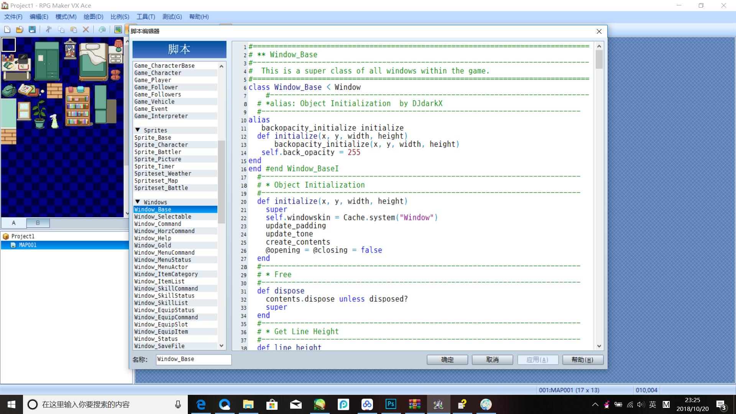Click the Delete X toolbar icon
Viewport: 736px width, 414px height.
[x=86, y=30]
